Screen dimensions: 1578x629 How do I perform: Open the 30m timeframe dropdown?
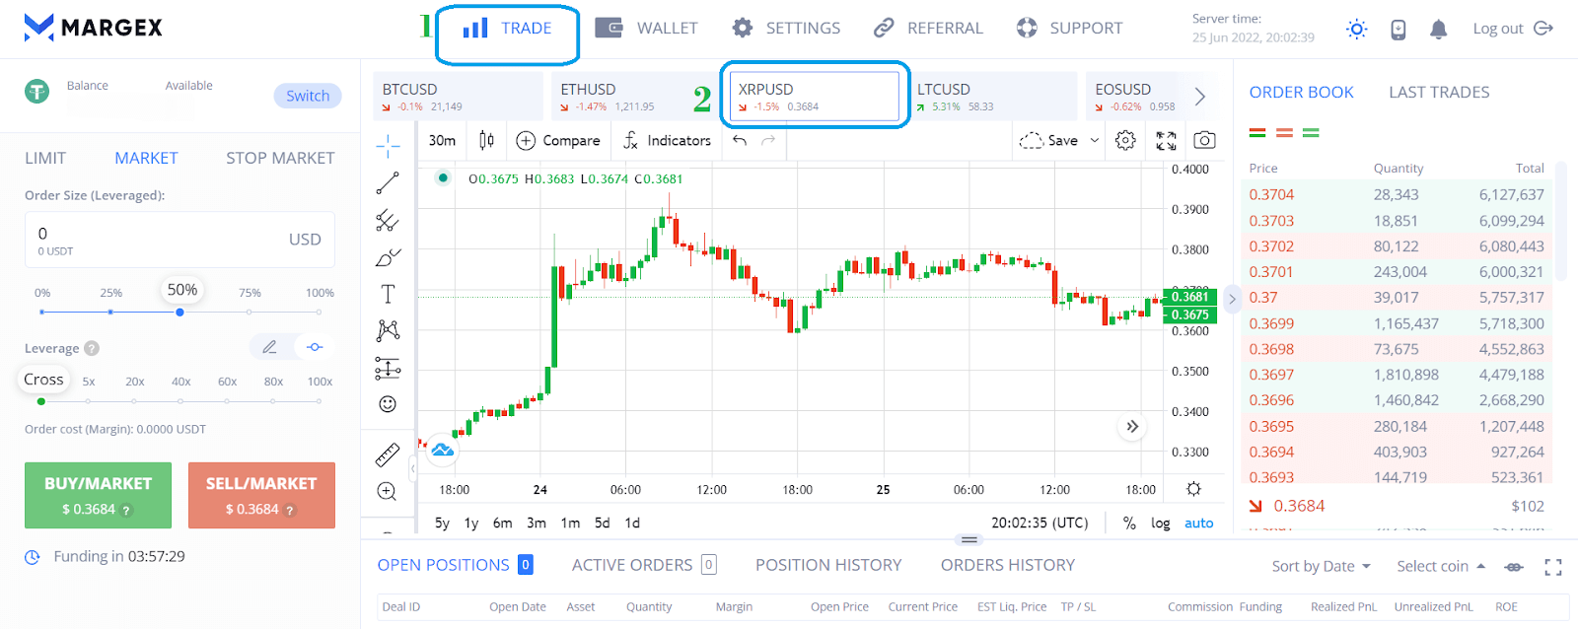click(443, 140)
